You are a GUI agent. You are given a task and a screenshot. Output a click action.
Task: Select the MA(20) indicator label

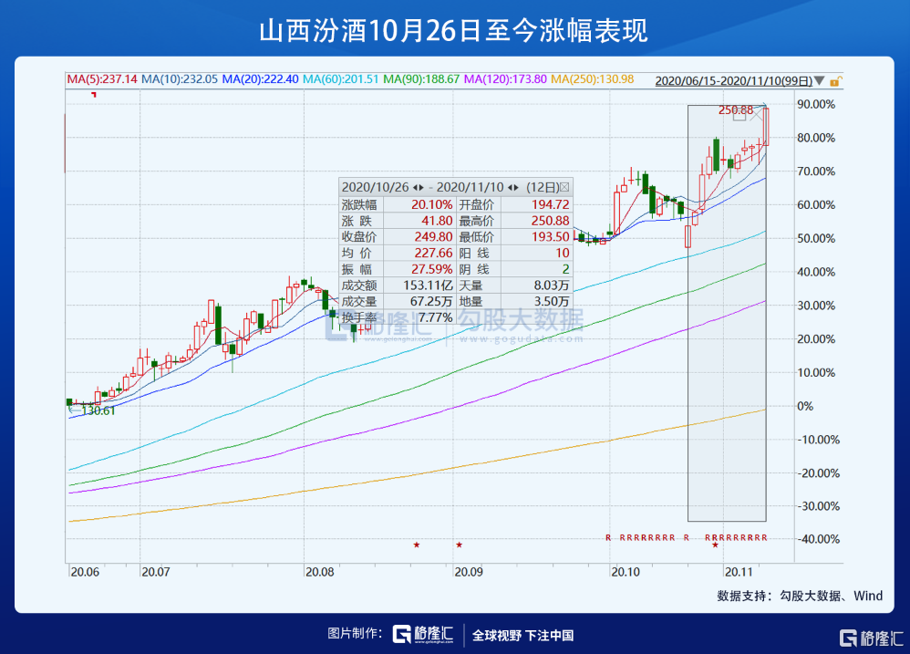[260, 79]
